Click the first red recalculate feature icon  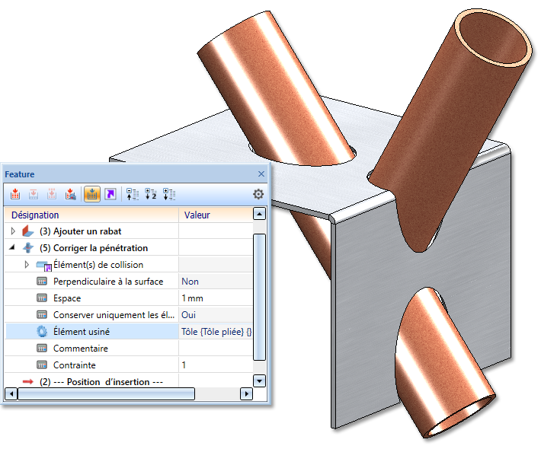15,194
